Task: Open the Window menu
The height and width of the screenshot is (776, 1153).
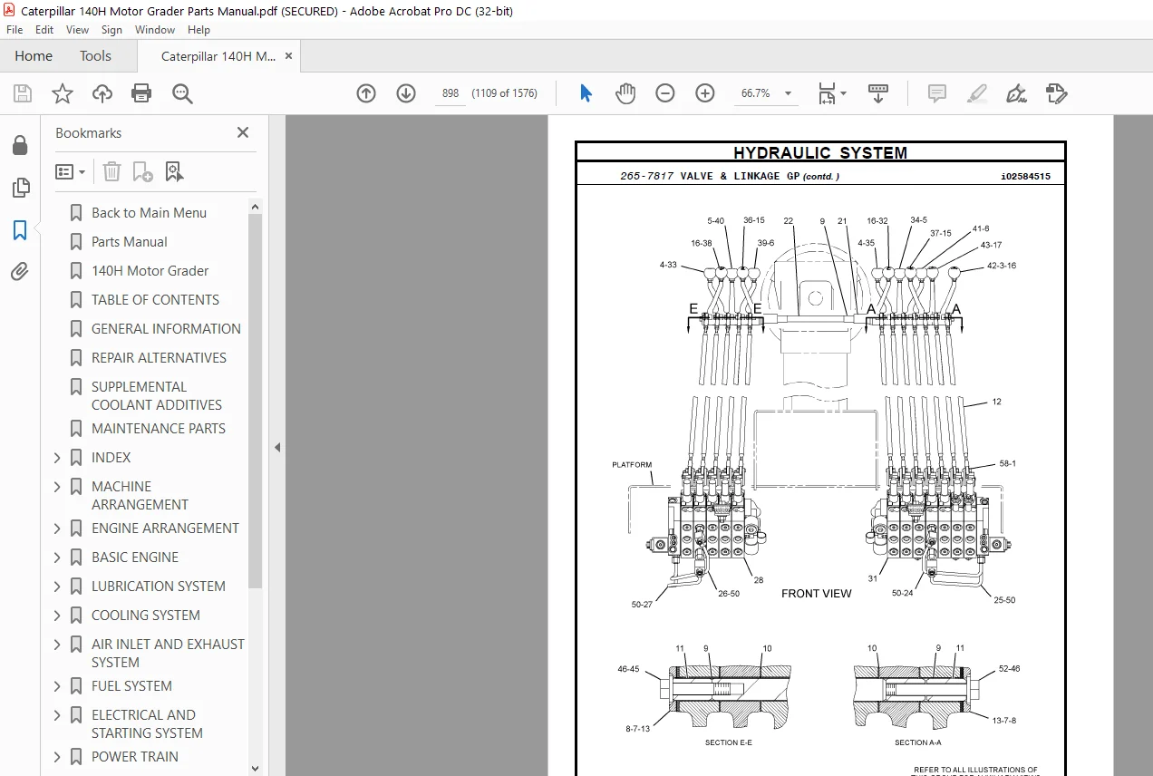Action: (155, 30)
